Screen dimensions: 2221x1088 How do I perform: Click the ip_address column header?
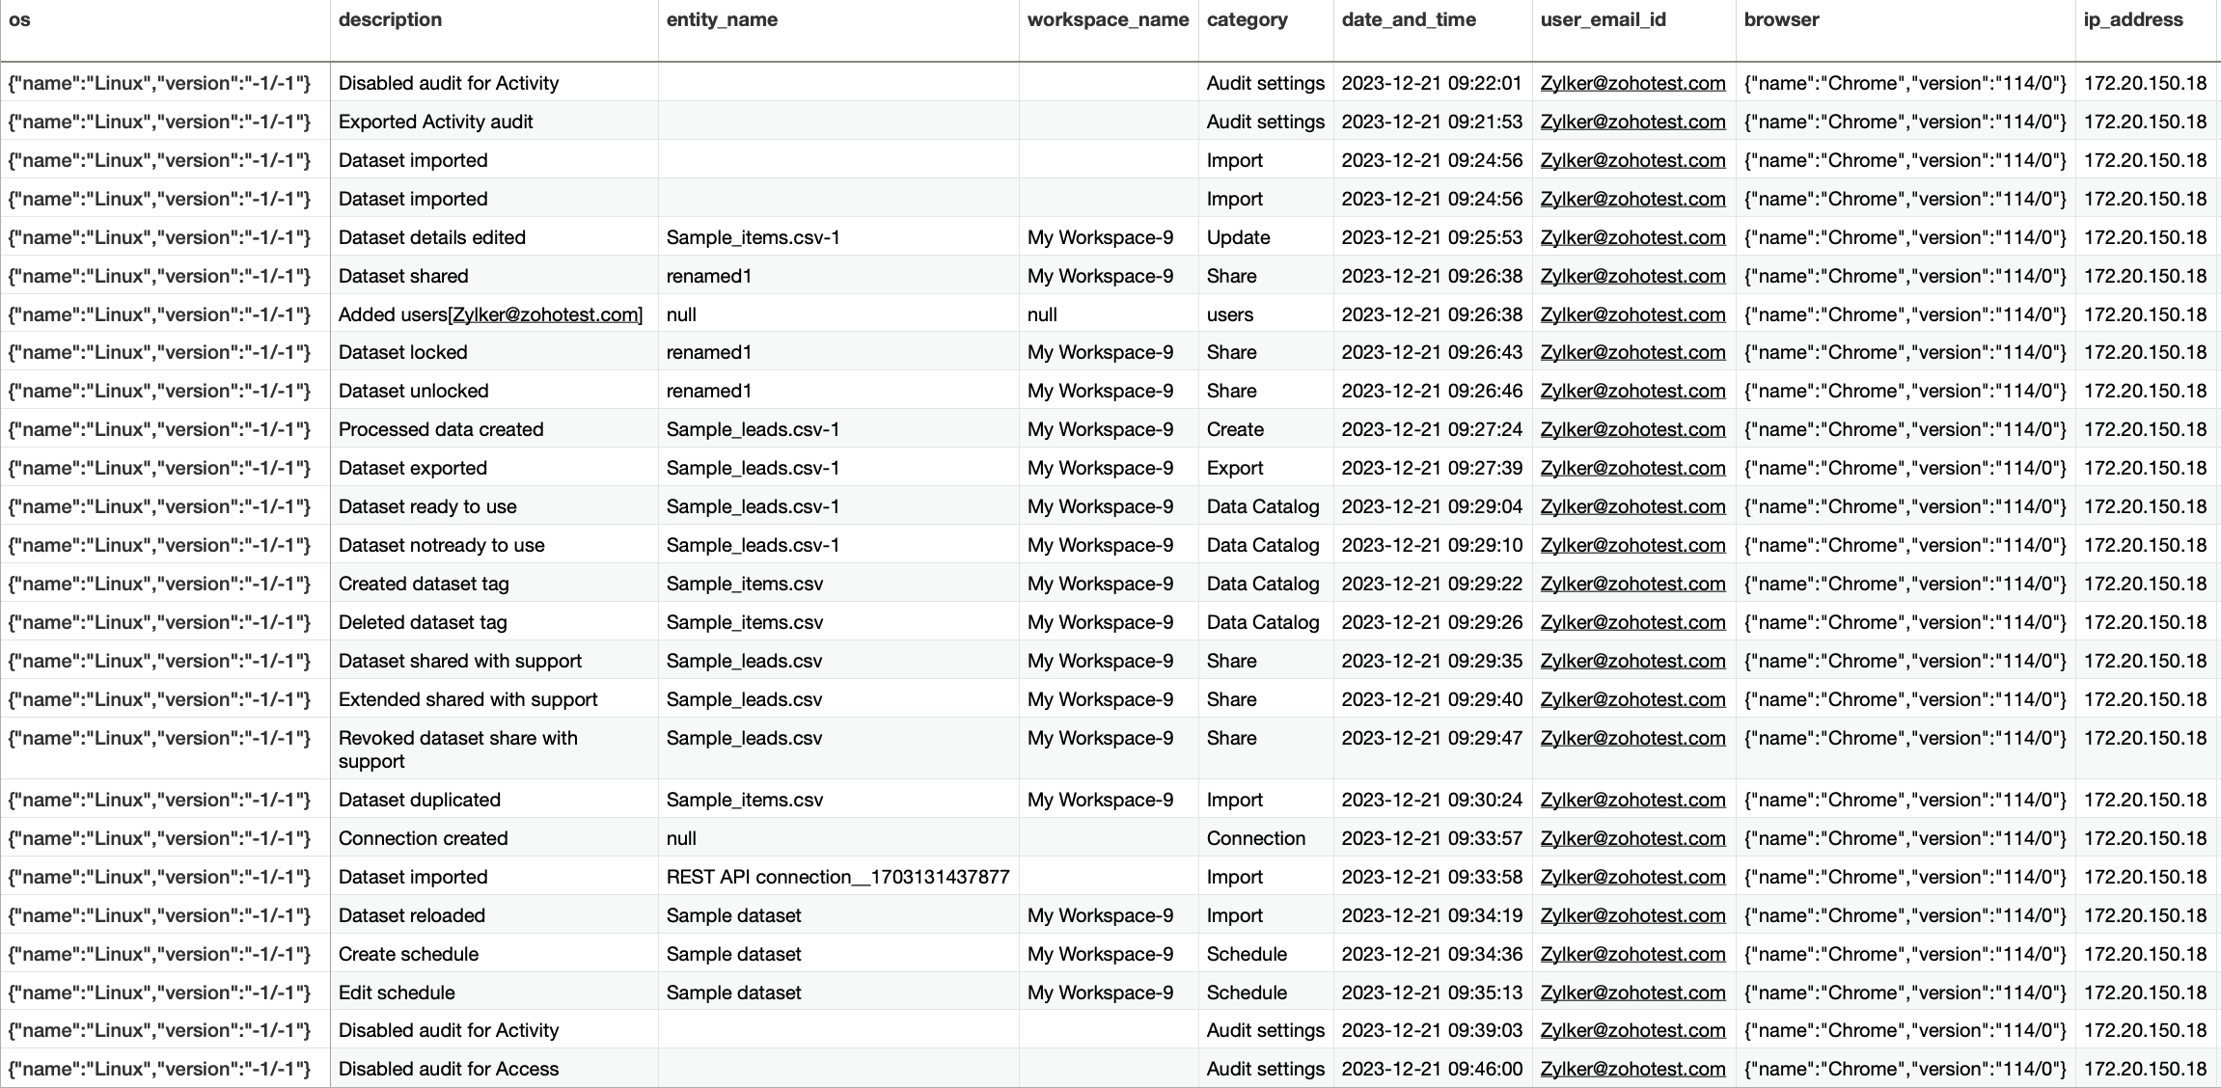point(2132,19)
